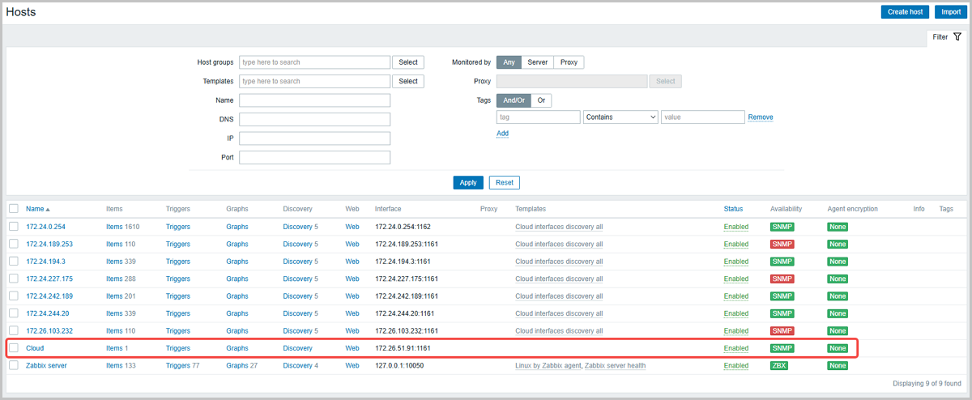Switch Monitored by to Proxy

(569, 62)
